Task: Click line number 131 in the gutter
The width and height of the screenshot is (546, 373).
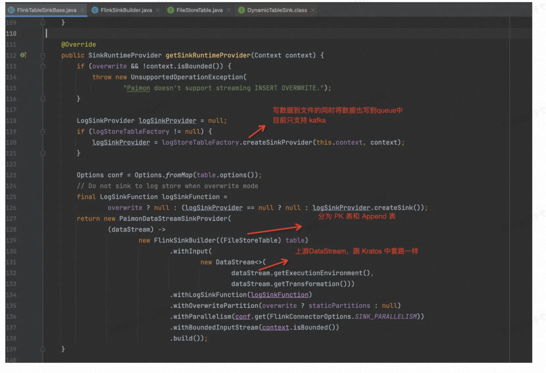Action: (x=11, y=262)
